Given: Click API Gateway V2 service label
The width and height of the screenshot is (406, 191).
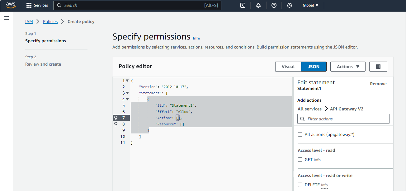Looking at the screenshot, I should pos(347,109).
